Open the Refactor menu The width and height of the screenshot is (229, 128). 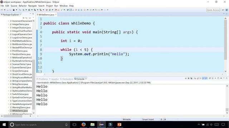pyautogui.click(x=23, y=6)
